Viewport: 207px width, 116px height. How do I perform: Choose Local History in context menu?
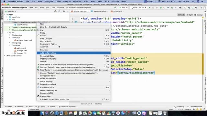click(x=73, y=82)
